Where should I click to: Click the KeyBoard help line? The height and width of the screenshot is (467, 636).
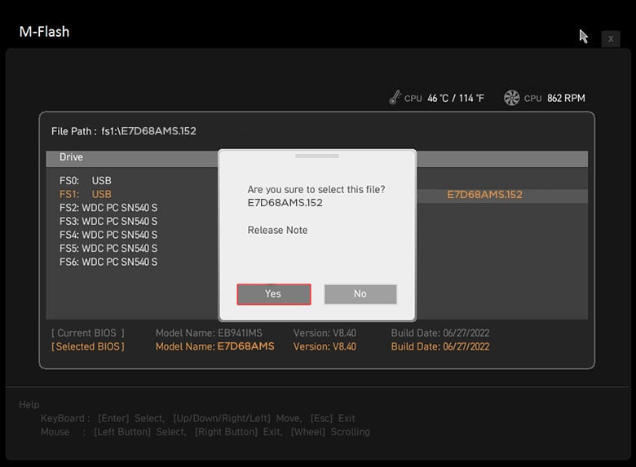click(x=198, y=418)
